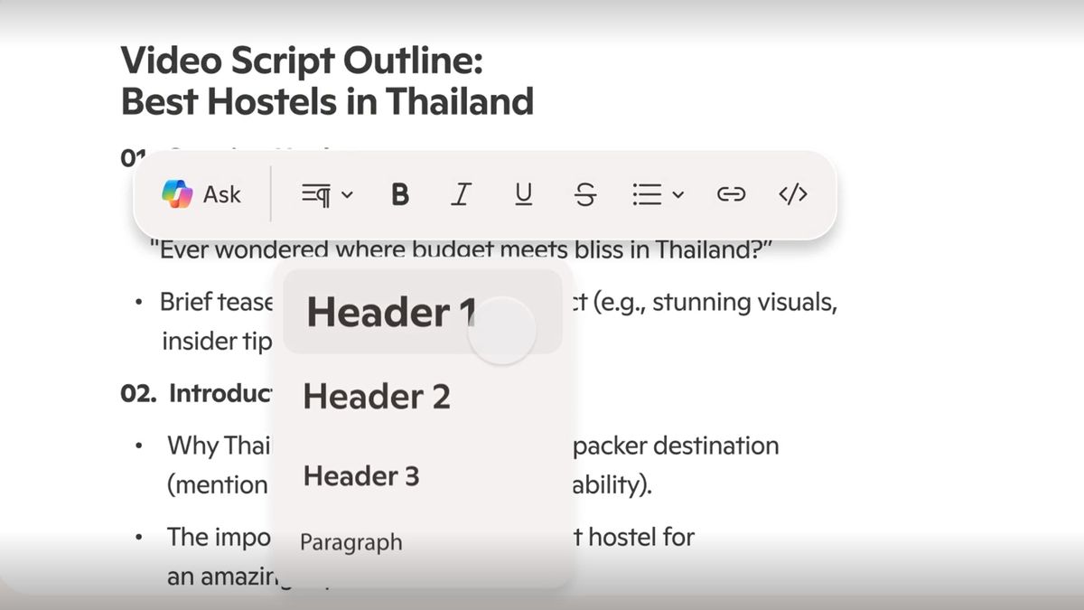Toggle bold formatting
This screenshot has height=610, width=1084.
coord(400,194)
